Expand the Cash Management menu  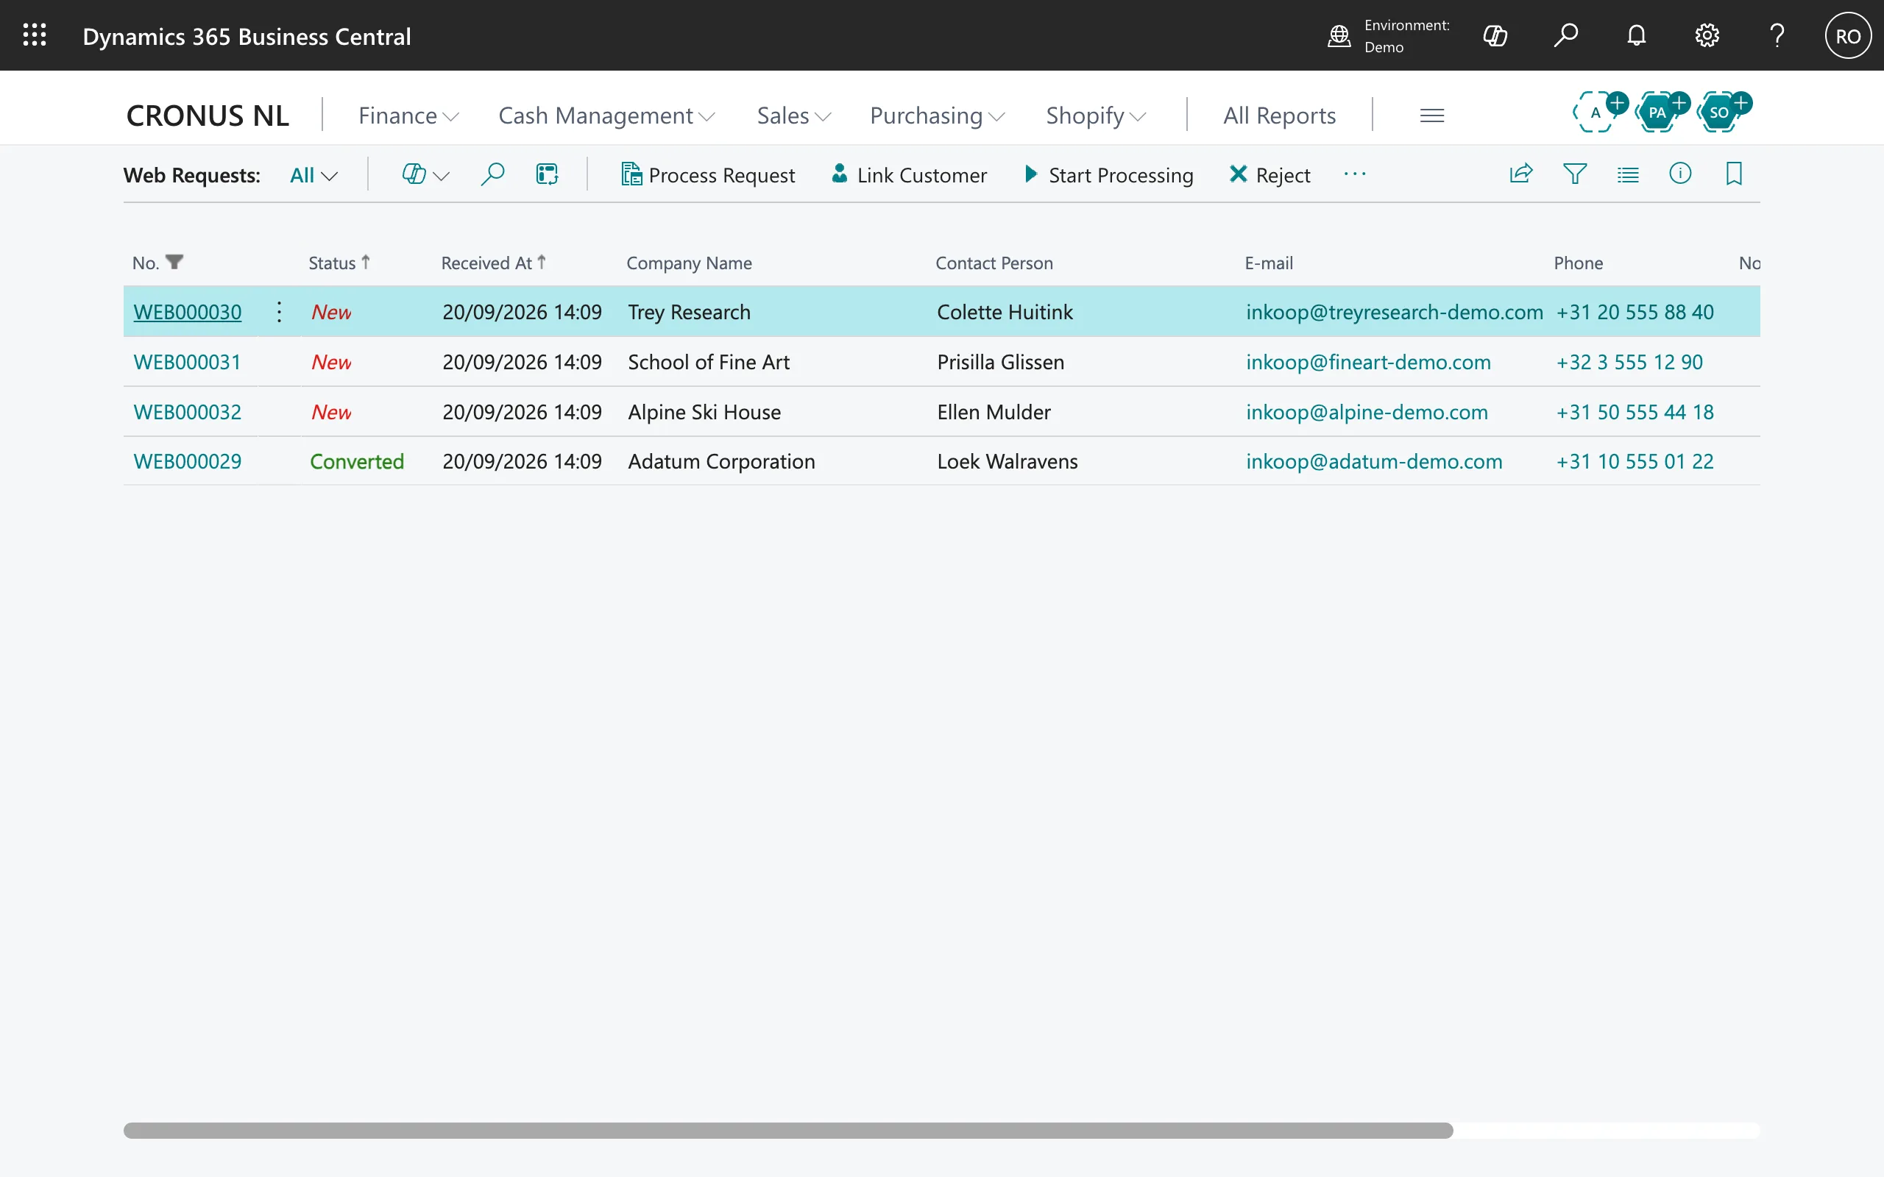[x=607, y=116]
